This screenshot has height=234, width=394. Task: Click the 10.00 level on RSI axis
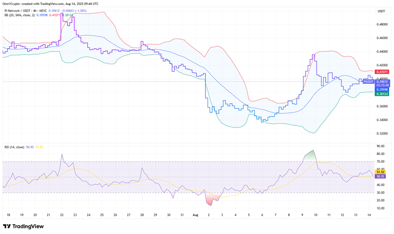coord(381,208)
